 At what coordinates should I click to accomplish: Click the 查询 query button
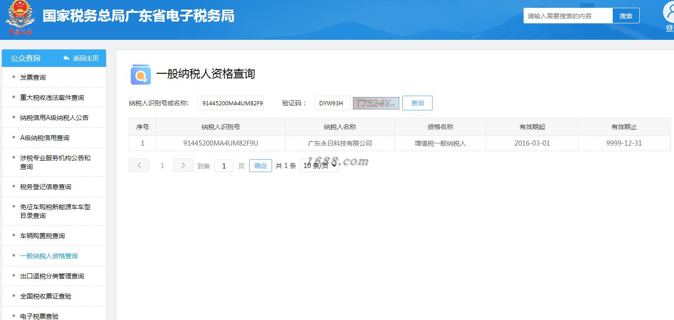tap(417, 103)
